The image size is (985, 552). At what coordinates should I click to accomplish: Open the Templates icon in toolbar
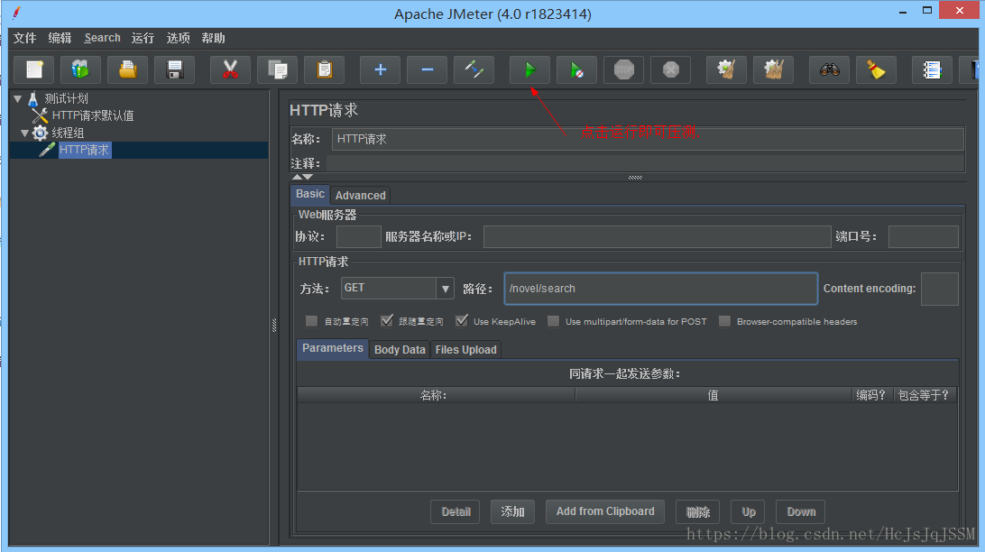coord(80,69)
